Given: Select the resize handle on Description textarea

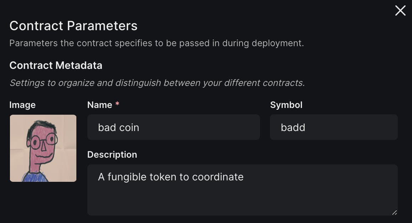Looking at the screenshot, I should click(394, 212).
